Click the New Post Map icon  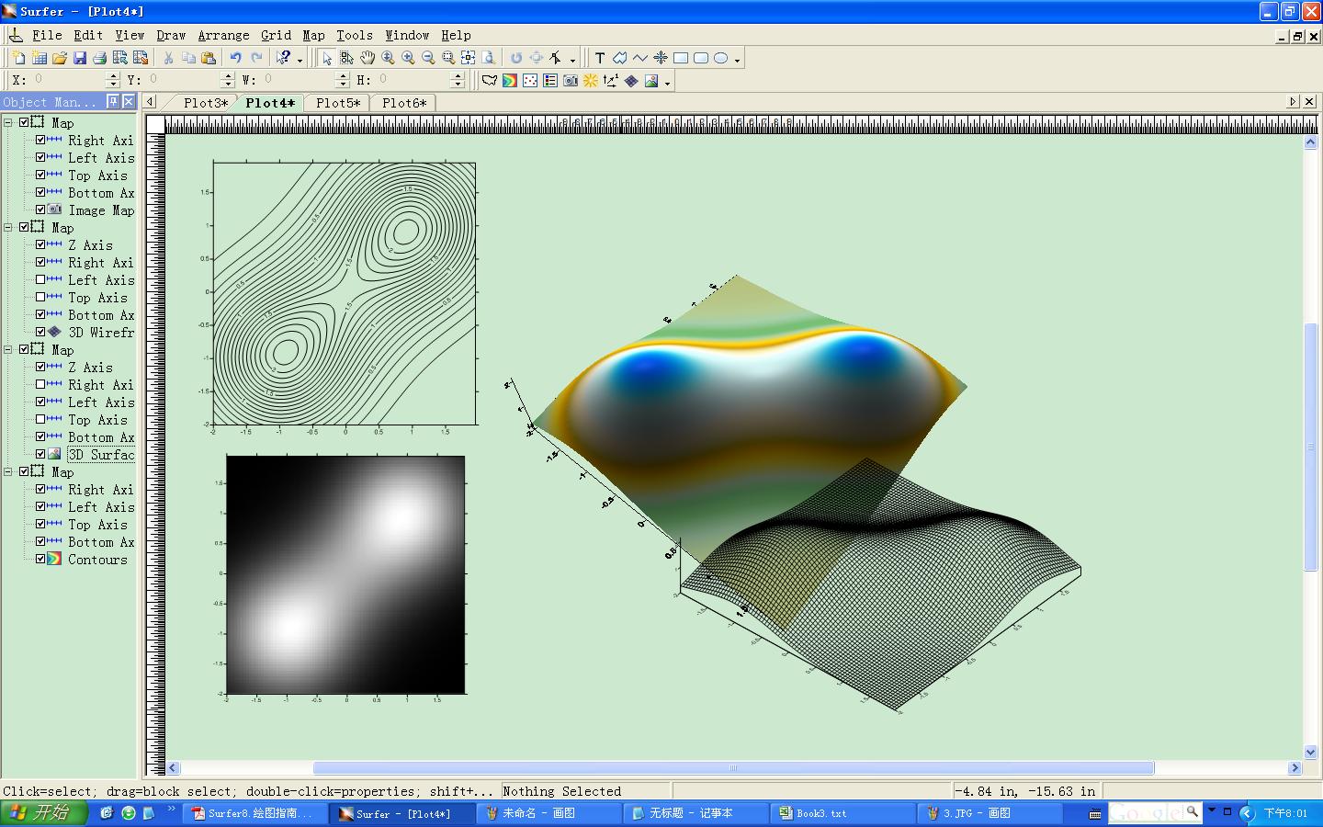530,81
